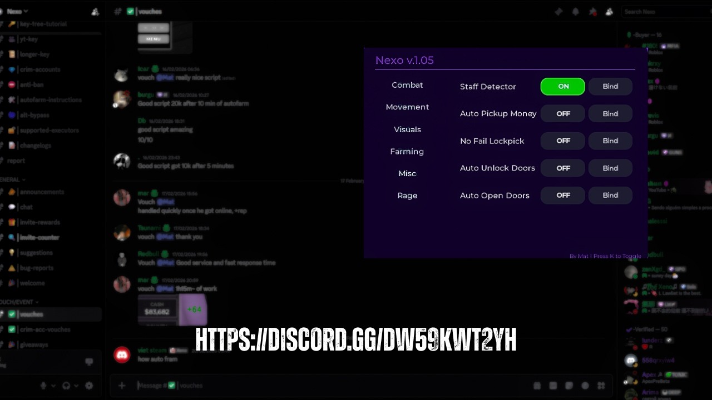Image resolution: width=712 pixels, height=400 pixels.
Task: Open microphone options dropdown arrow
Action: point(53,386)
